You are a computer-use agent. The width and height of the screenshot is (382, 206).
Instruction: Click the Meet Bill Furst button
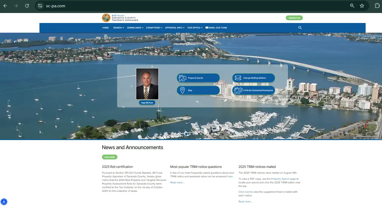(x=147, y=103)
